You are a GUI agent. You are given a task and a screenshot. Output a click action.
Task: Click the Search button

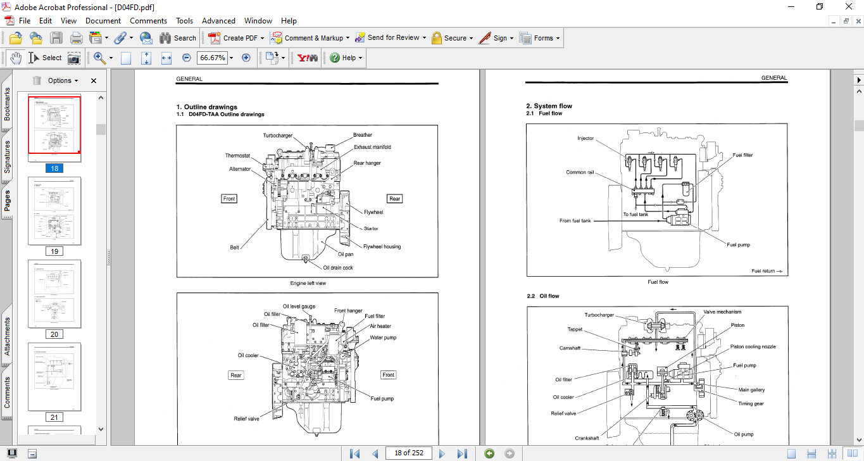(178, 38)
